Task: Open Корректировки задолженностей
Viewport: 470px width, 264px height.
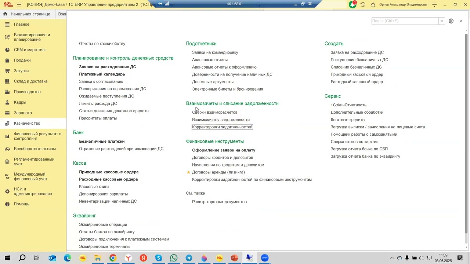Action: pyautogui.click(x=222, y=127)
